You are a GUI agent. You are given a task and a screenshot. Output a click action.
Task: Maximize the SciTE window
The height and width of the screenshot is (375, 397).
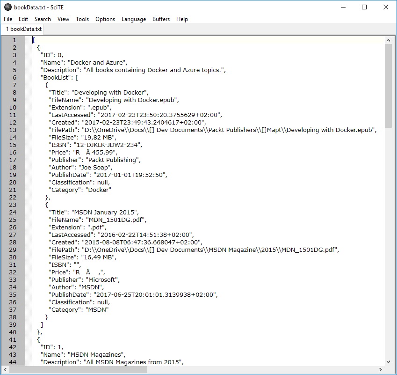click(x=364, y=7)
